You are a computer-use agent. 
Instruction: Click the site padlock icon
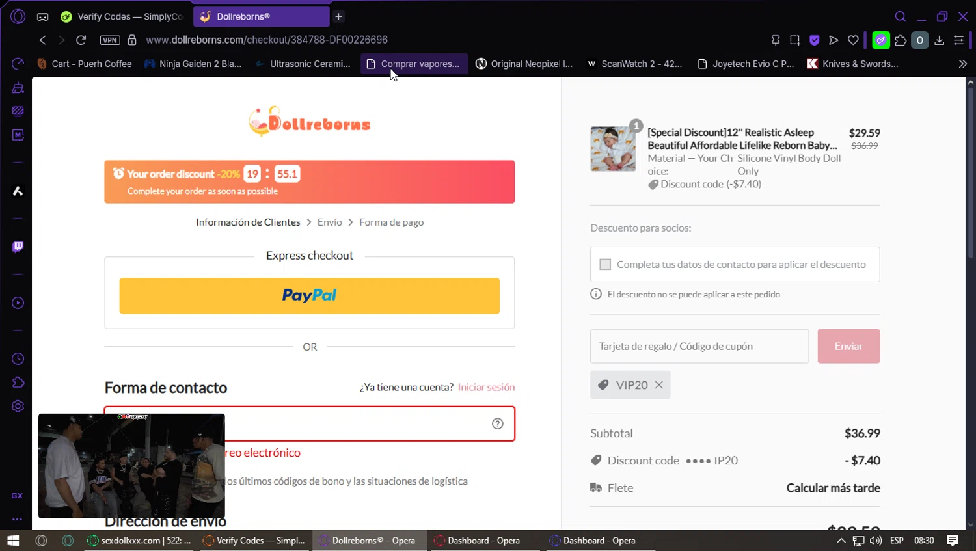coord(132,40)
